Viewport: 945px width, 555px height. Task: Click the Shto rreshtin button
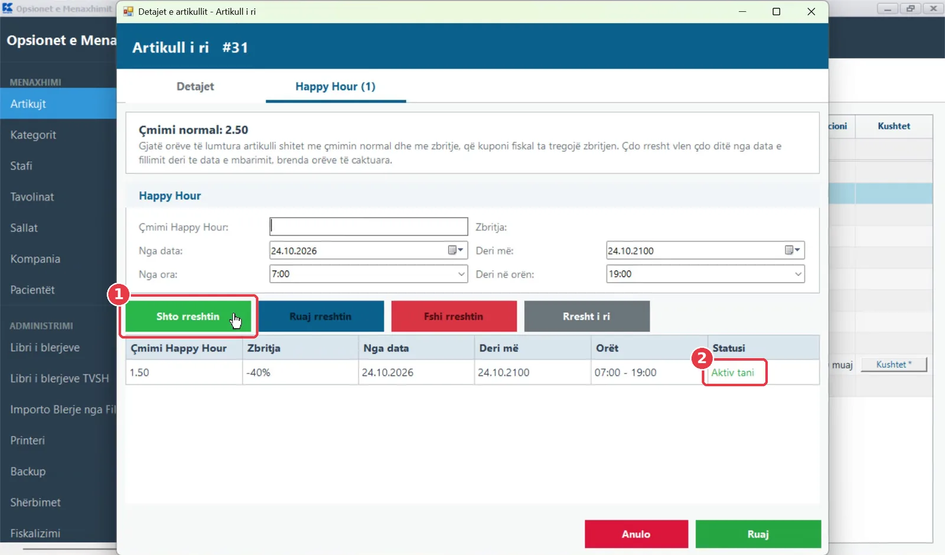[x=188, y=316]
